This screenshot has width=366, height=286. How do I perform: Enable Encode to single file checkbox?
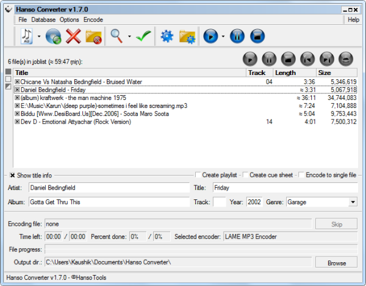coord(301,175)
